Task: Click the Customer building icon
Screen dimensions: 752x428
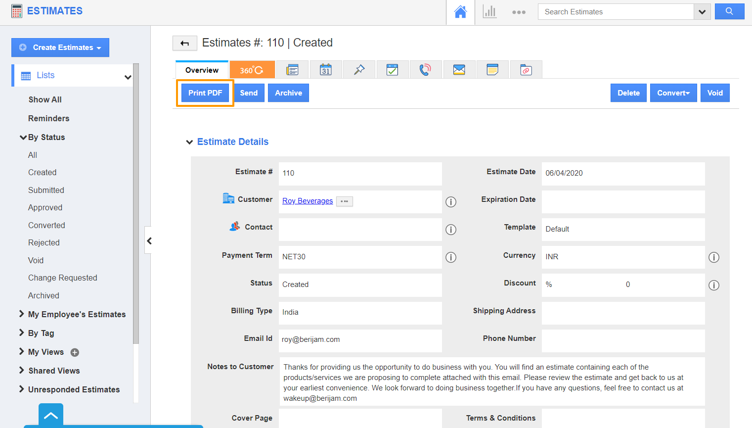Action: (228, 198)
